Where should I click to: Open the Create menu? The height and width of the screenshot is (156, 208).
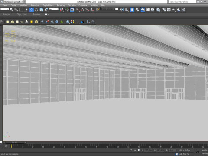pyautogui.click(x=13, y=5)
